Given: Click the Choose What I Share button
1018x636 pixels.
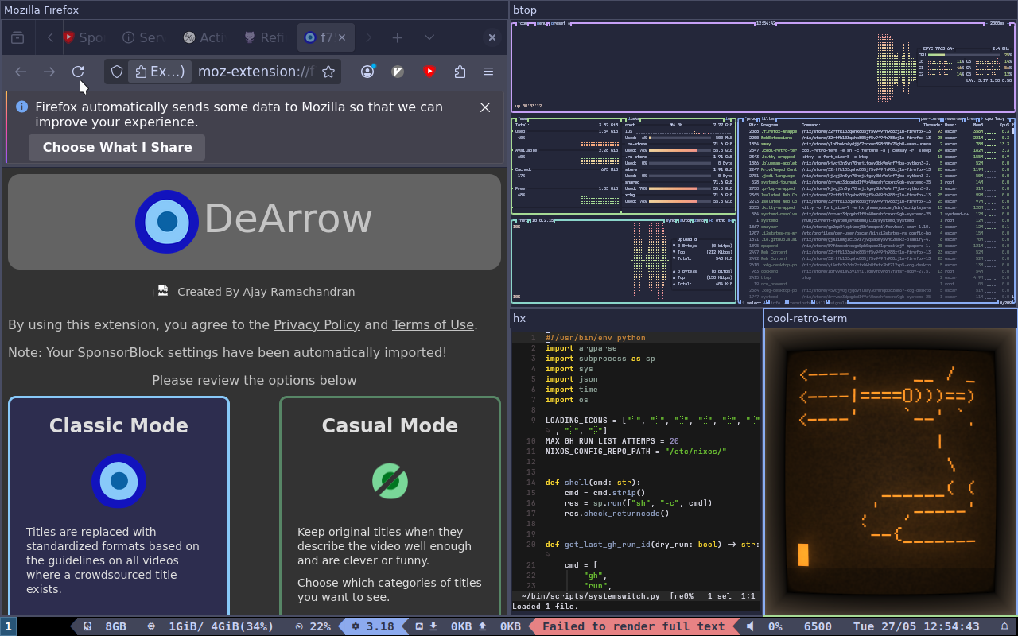Looking at the screenshot, I should 117,147.
